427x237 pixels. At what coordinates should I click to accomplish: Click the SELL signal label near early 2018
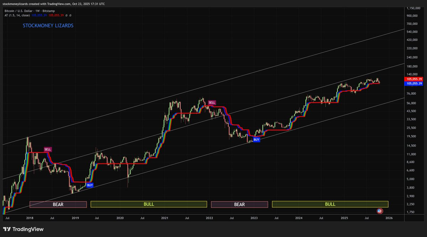pos(48,149)
